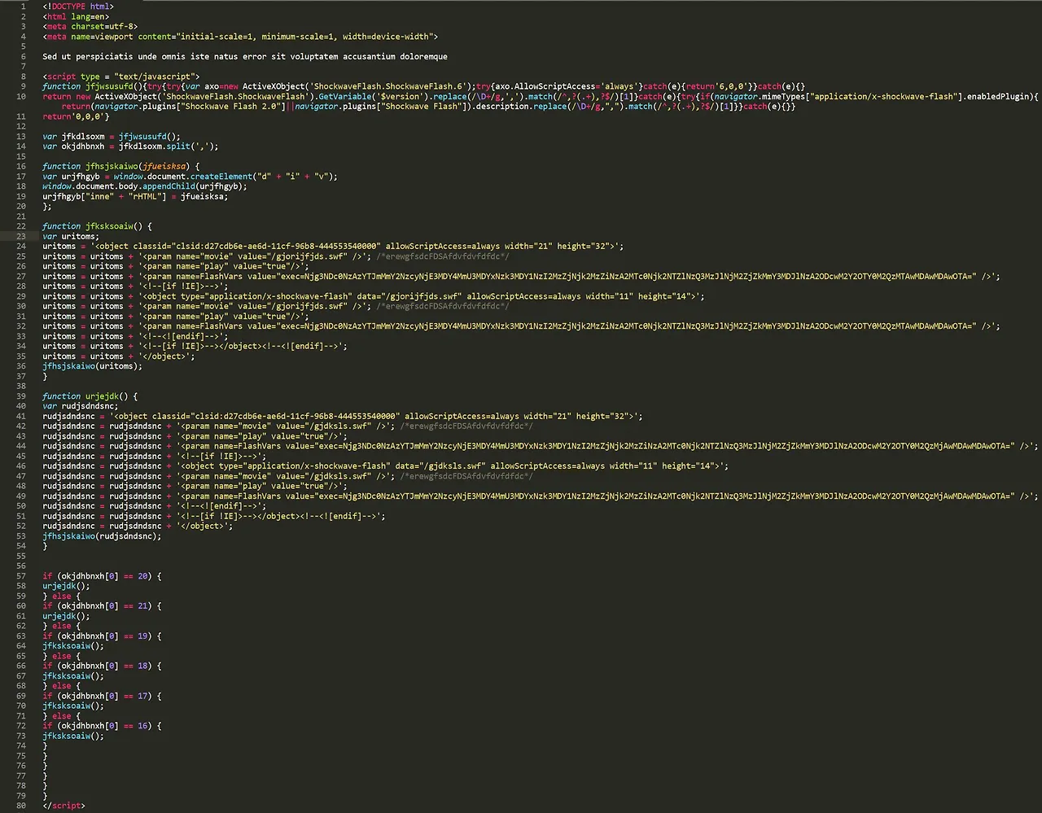Click rudjsdndsnc "</object>" string on line 52
The height and width of the screenshot is (813, 1042).
coord(138,526)
